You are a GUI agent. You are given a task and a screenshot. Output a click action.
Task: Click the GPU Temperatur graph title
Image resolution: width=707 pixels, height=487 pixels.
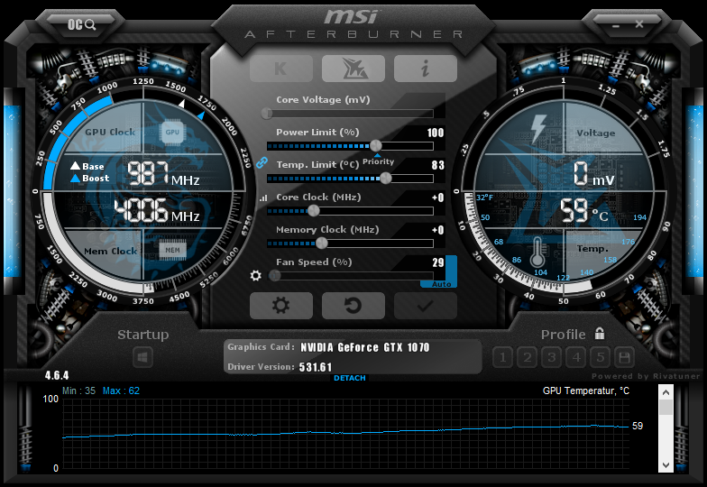coord(586,391)
